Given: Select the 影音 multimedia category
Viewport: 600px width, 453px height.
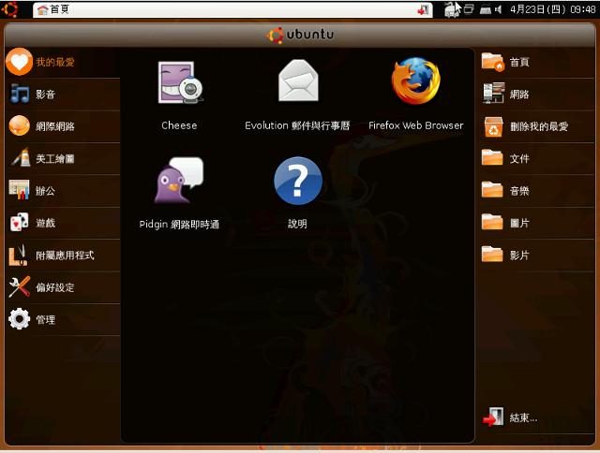Looking at the screenshot, I should point(63,94).
